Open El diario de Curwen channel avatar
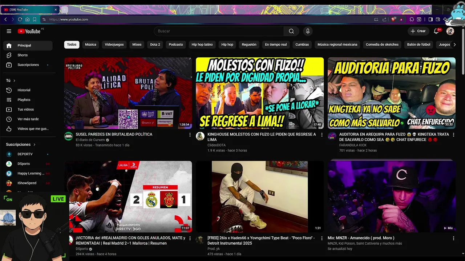 (x=68, y=136)
